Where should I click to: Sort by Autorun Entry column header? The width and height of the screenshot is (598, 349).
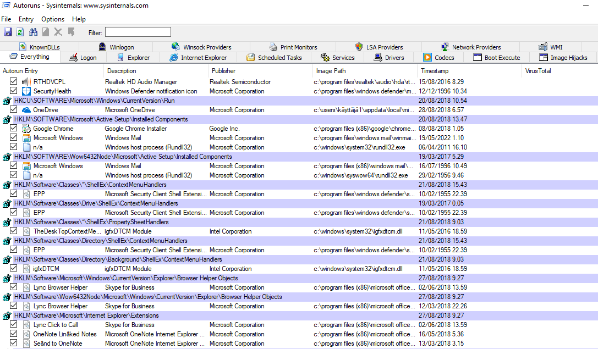(x=52, y=71)
